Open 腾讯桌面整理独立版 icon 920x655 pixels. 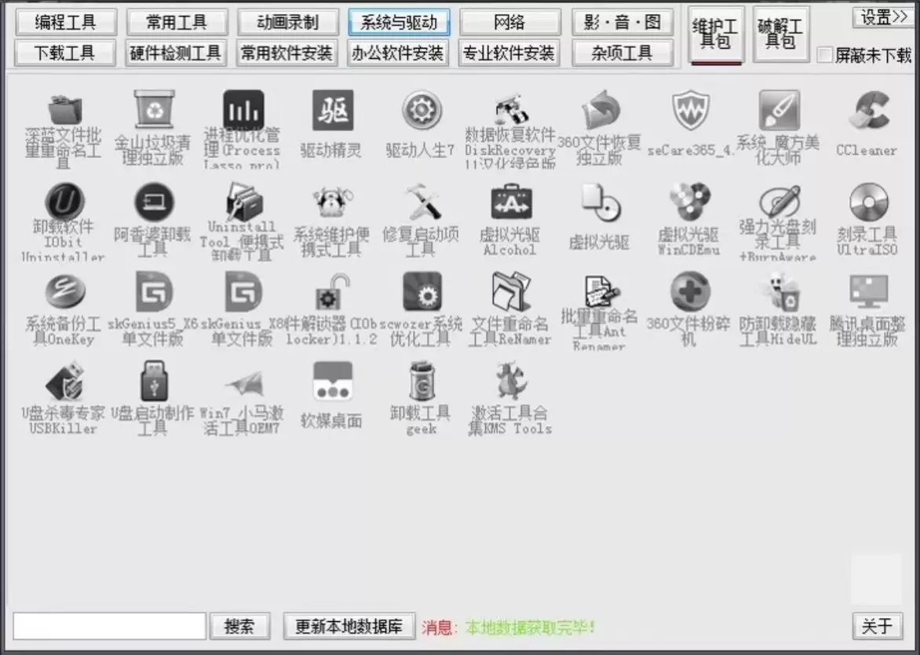[867, 294]
